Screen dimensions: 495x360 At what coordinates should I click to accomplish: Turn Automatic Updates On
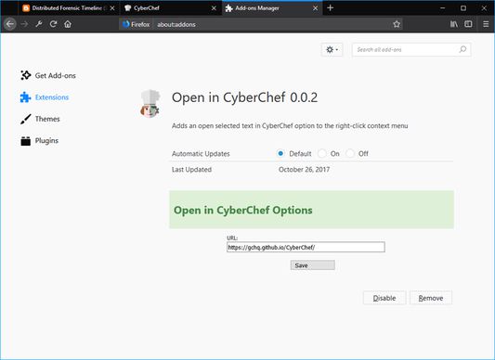321,154
